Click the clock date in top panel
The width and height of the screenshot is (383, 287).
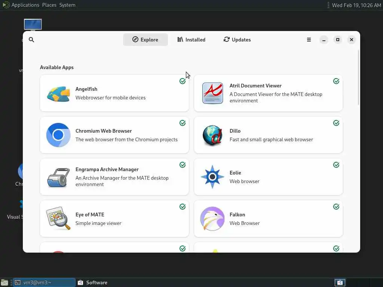pyautogui.click(x=356, y=5)
